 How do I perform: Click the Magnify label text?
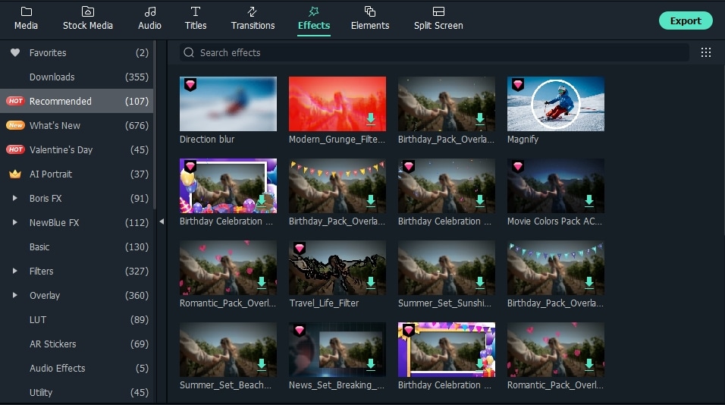[x=523, y=139]
